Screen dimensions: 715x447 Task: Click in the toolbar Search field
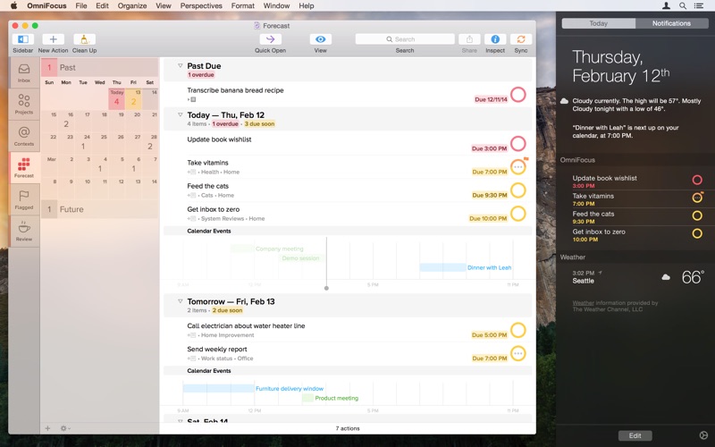click(x=405, y=39)
